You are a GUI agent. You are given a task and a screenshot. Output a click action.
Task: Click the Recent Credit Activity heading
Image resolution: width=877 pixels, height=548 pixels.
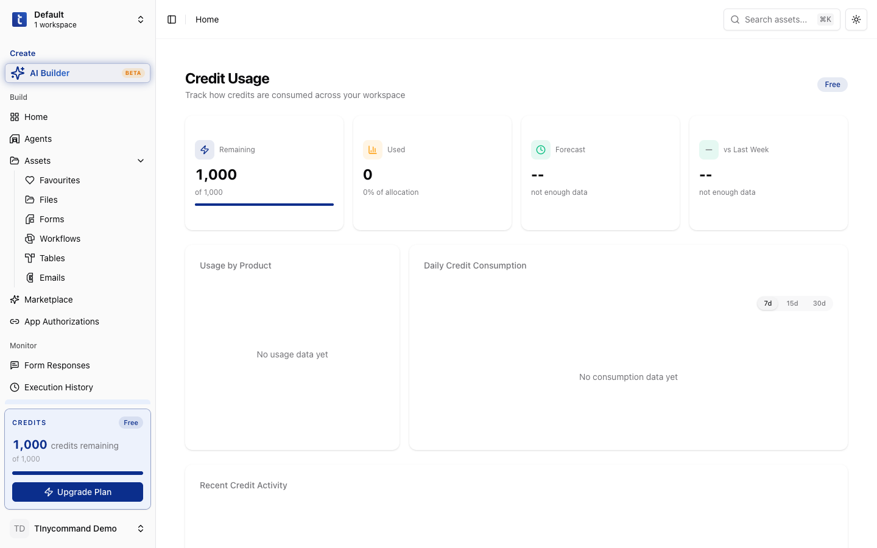pyautogui.click(x=244, y=485)
